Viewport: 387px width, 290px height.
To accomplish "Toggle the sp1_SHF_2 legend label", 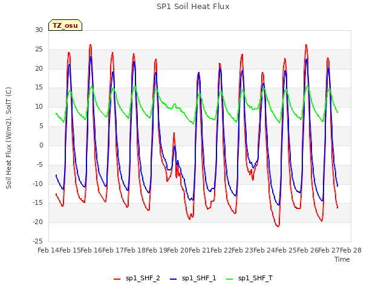I will click(143, 279).
